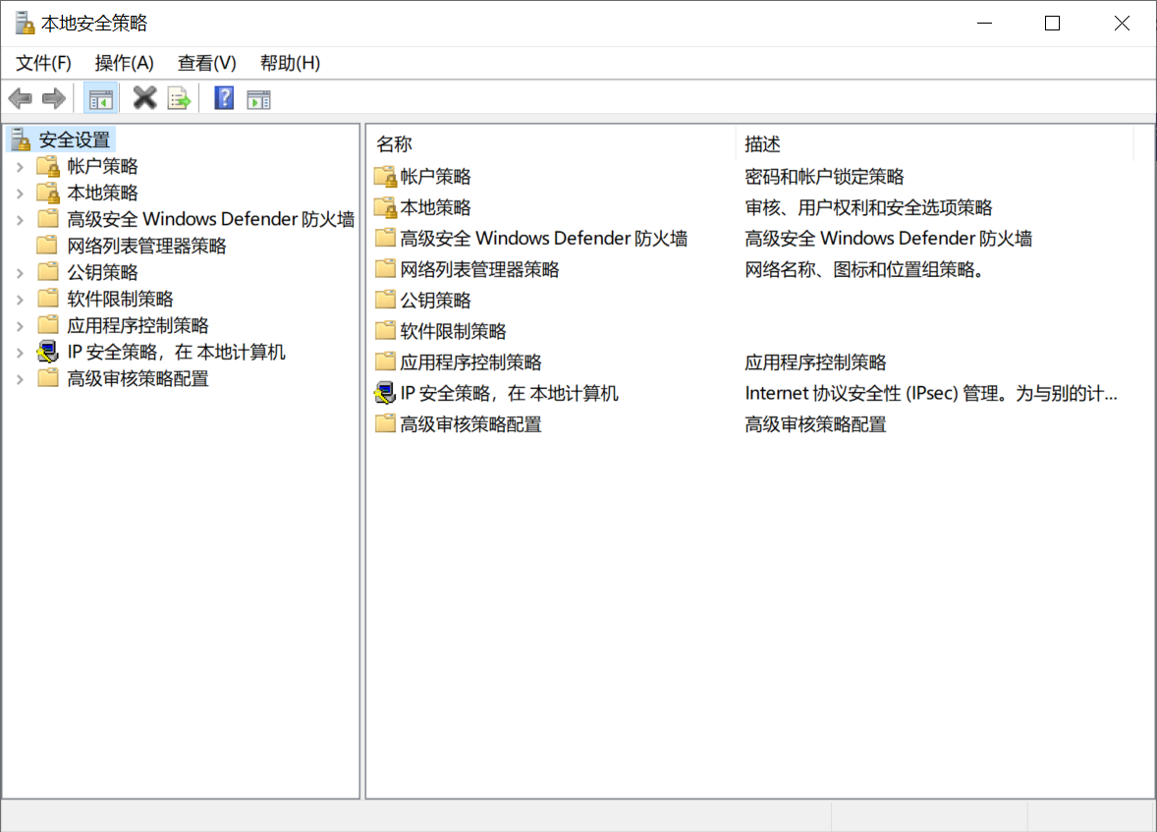Screen dimensions: 1157x832
Task: Open the 操作(A) menu
Action: [x=124, y=64]
